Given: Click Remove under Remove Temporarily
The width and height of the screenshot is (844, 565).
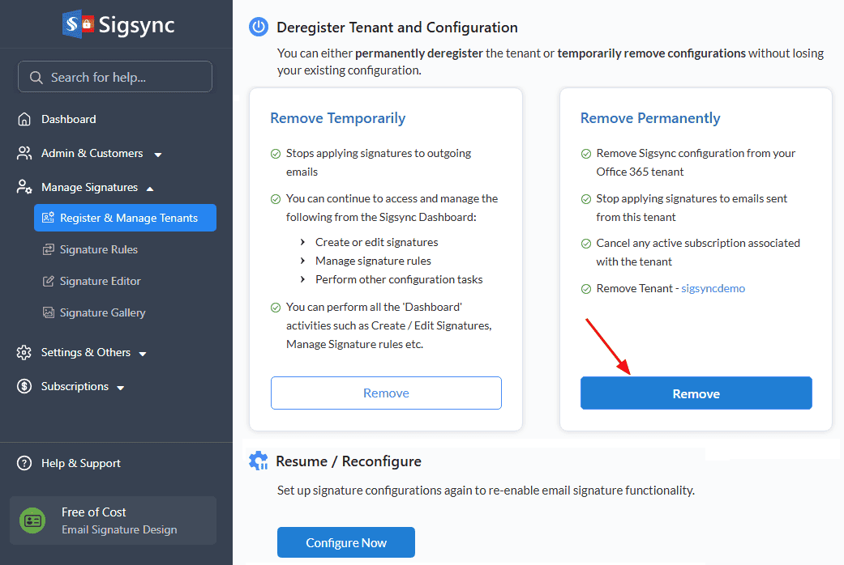Looking at the screenshot, I should coord(386,393).
